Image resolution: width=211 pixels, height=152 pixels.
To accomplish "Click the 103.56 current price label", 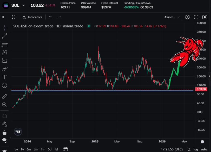I will [x=201, y=89].
